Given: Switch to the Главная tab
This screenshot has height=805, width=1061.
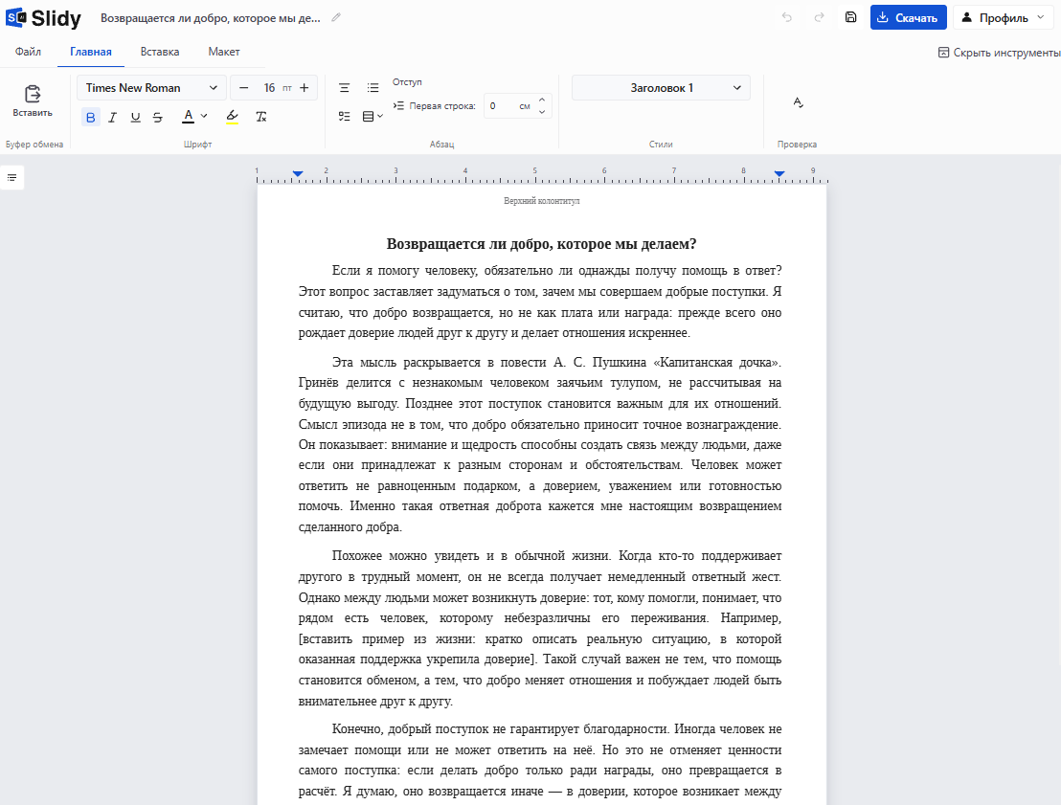Looking at the screenshot, I should [91, 52].
